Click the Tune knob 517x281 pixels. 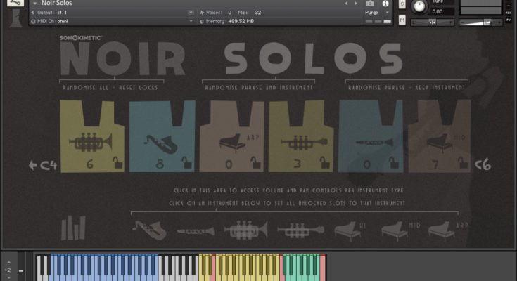(x=421, y=6)
